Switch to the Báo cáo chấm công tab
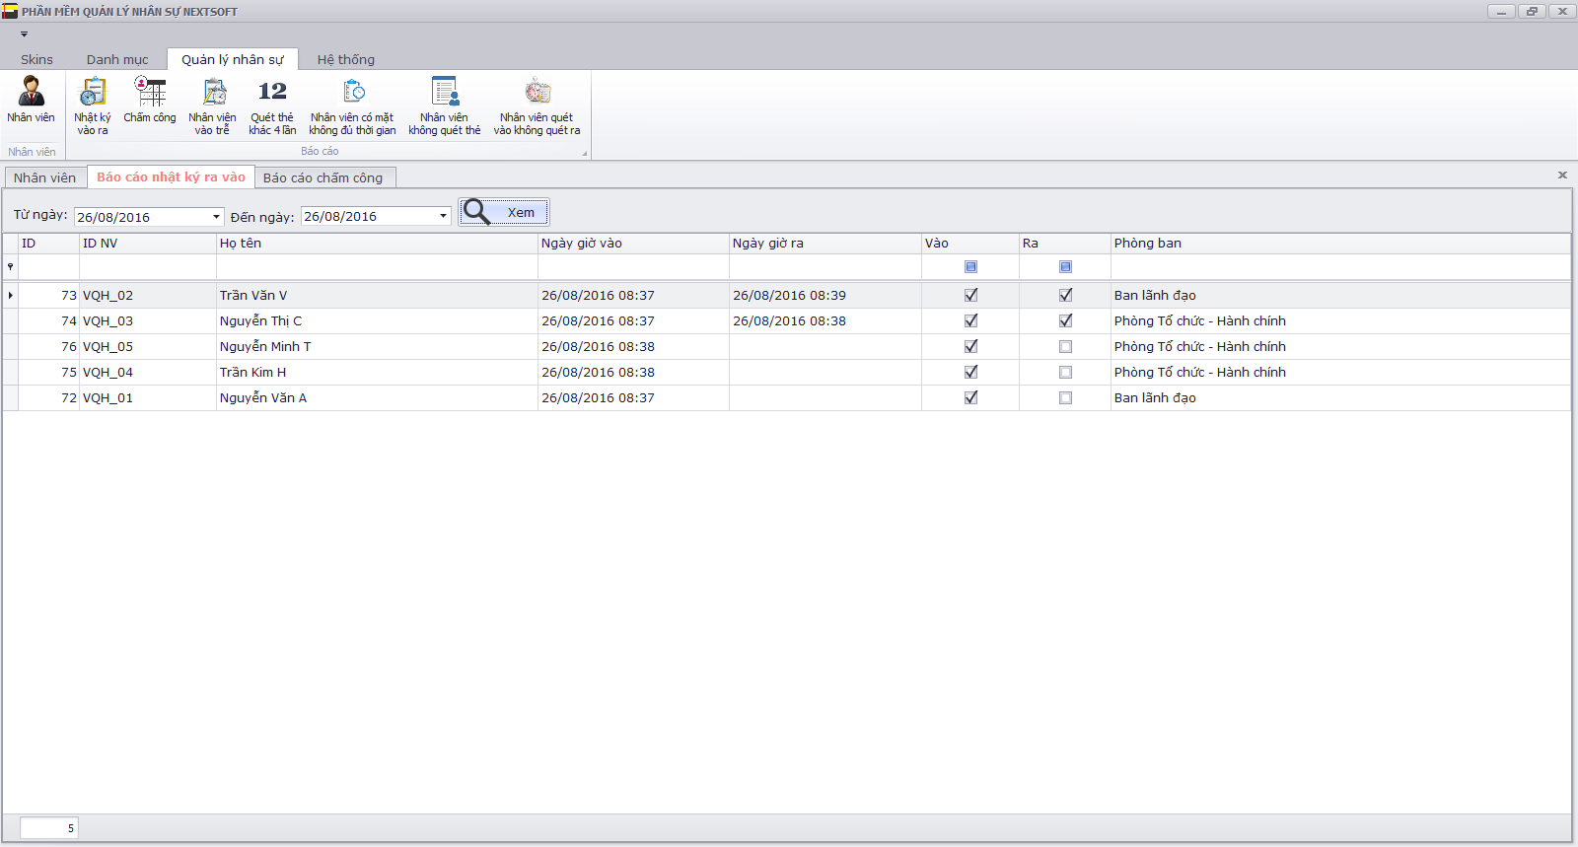Image resolution: width=1578 pixels, height=847 pixels. [x=323, y=177]
